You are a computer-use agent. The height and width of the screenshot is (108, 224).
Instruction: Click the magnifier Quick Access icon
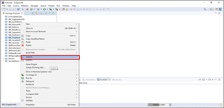(x=205, y=9)
